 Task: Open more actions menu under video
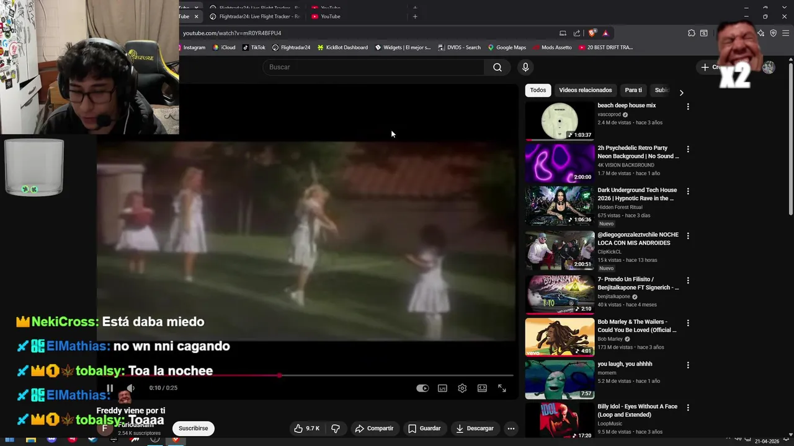point(511,428)
